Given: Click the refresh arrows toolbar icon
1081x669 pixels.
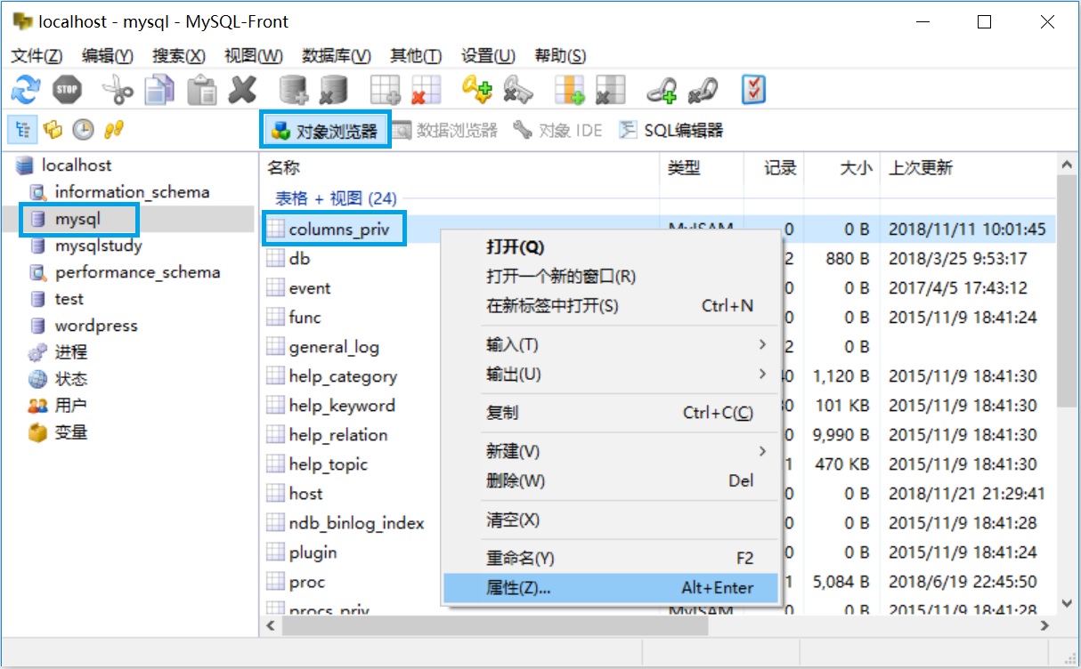Looking at the screenshot, I should click(x=26, y=89).
